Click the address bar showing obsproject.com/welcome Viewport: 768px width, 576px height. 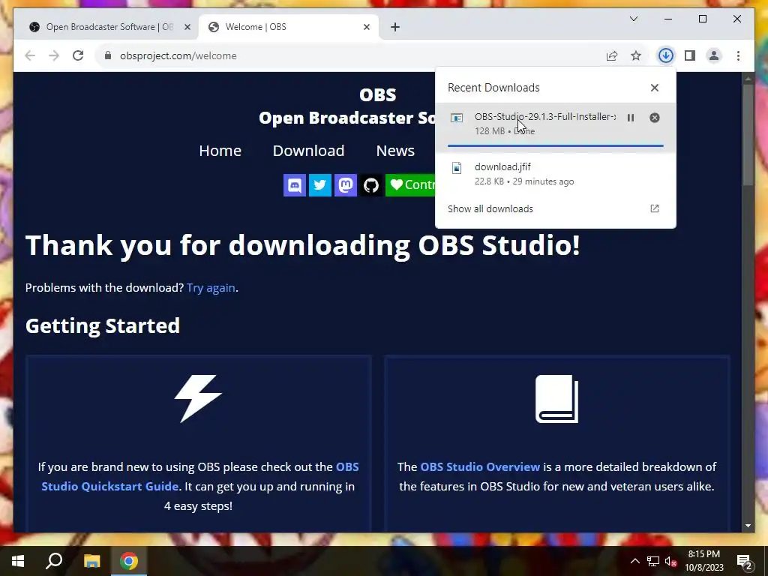click(x=352, y=55)
